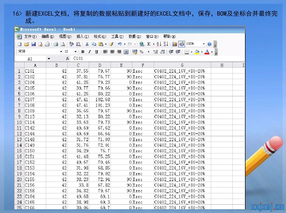Viewport: 286px width, 213px height.
Task: Apply Comma style
Action: pos(149,52)
